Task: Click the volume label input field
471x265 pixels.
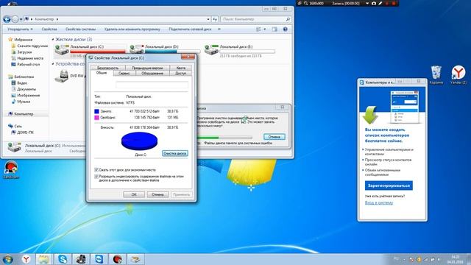Action: [152, 85]
